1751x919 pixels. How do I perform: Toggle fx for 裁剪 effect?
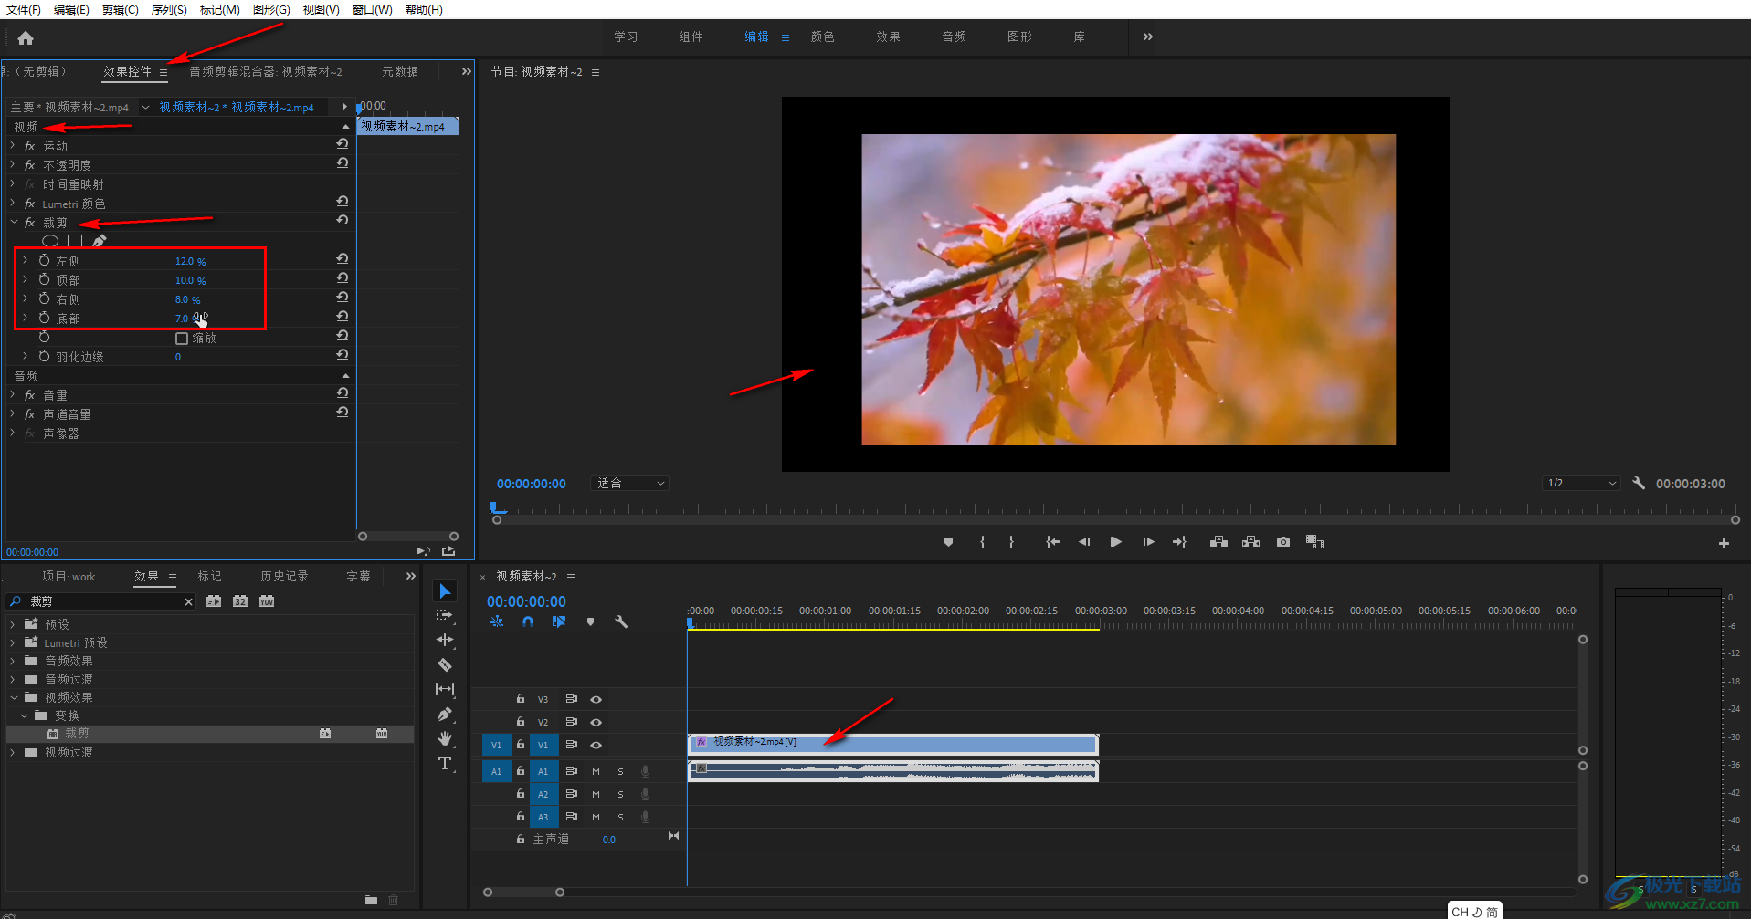(x=29, y=223)
